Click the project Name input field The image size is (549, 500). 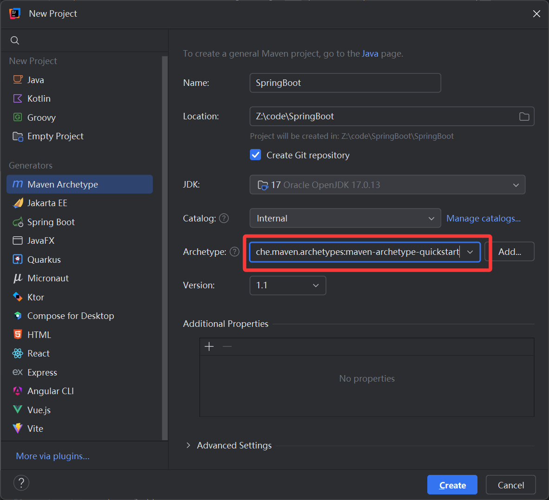pos(345,83)
